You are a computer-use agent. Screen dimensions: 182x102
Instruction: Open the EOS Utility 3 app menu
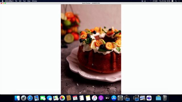[9, 1]
